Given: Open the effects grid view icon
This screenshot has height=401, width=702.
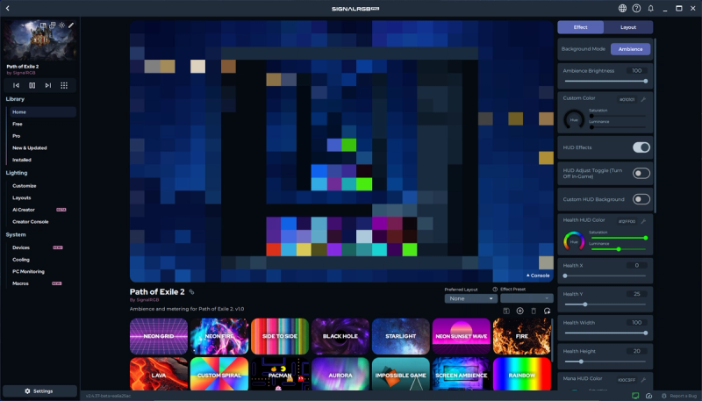Looking at the screenshot, I should coord(64,85).
